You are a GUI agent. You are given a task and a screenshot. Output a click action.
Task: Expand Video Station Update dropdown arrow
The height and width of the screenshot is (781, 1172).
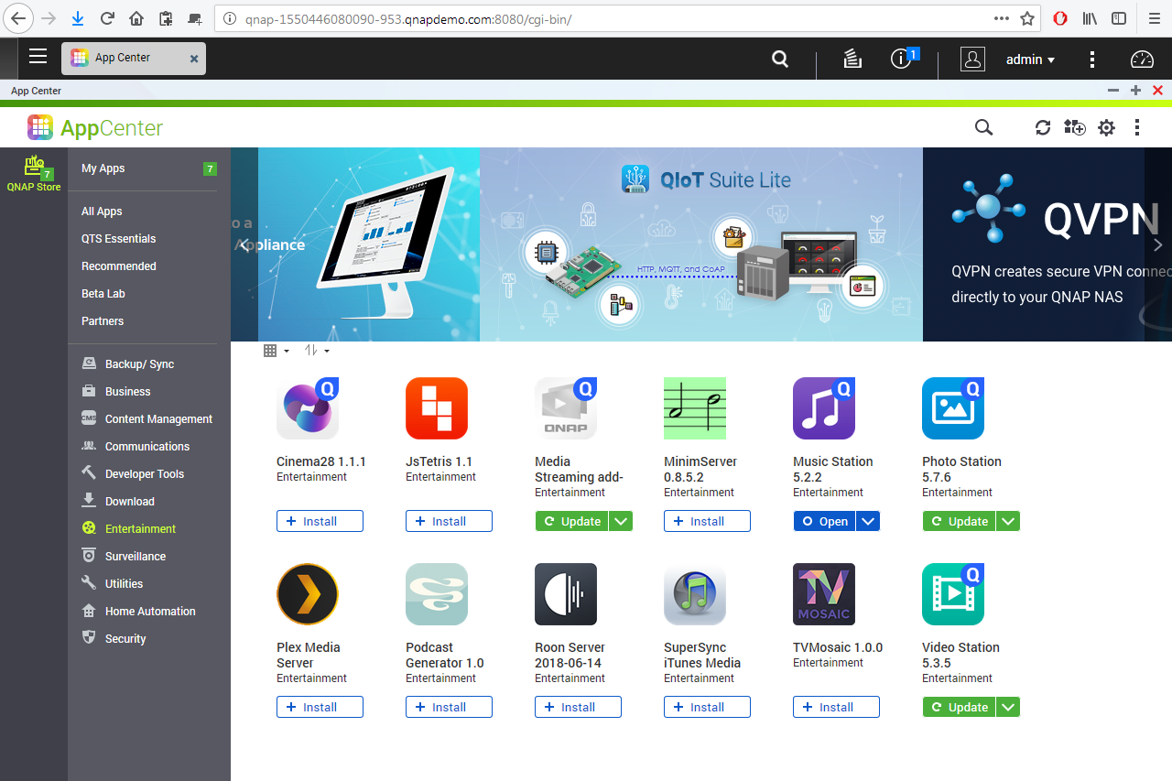click(1008, 707)
